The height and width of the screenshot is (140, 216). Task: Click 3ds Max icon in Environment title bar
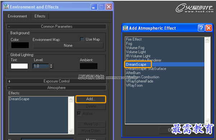pyautogui.click(x=6, y=6)
